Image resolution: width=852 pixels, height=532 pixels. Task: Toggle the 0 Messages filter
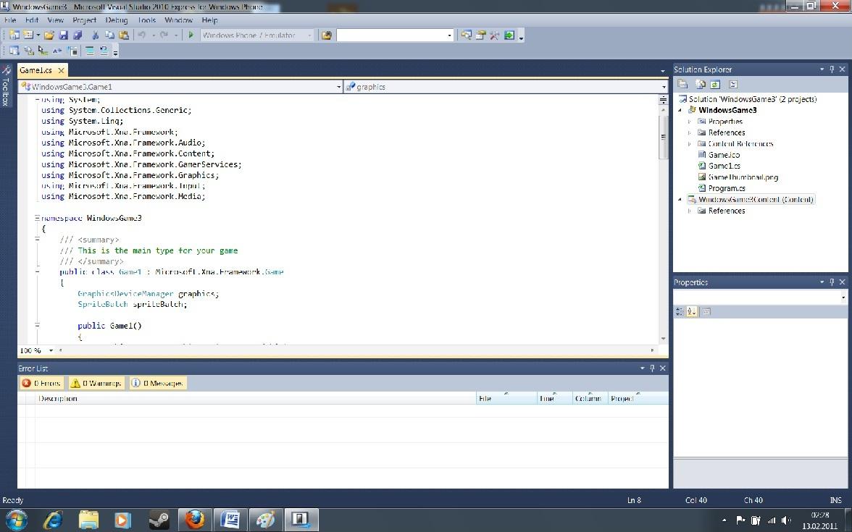coord(158,384)
